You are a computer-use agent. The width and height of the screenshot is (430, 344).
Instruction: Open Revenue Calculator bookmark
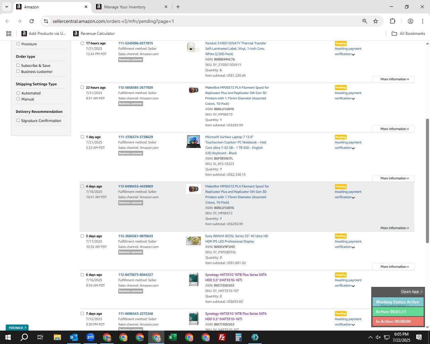click(x=94, y=34)
